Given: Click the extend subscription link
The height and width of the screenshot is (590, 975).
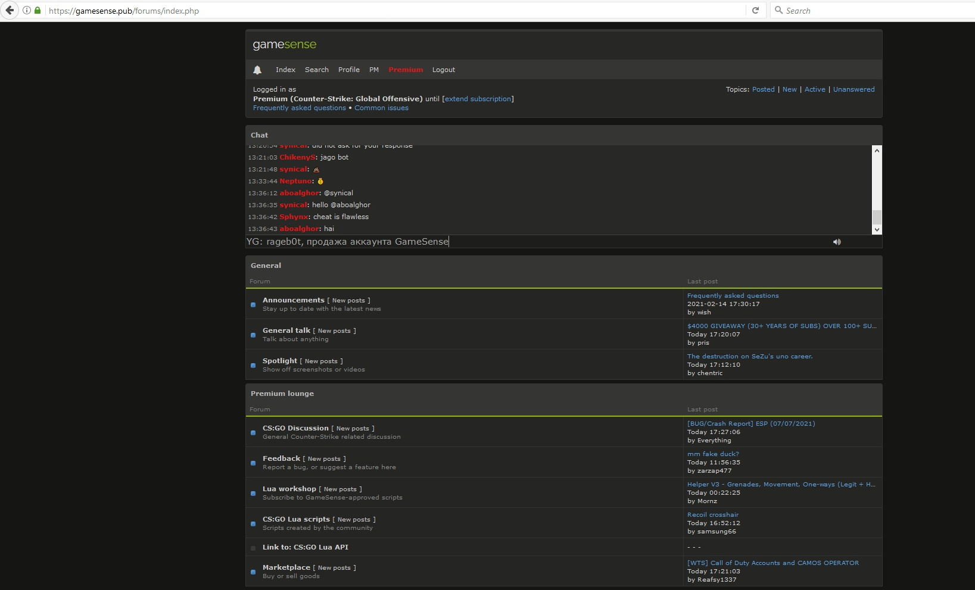Looking at the screenshot, I should (478, 99).
